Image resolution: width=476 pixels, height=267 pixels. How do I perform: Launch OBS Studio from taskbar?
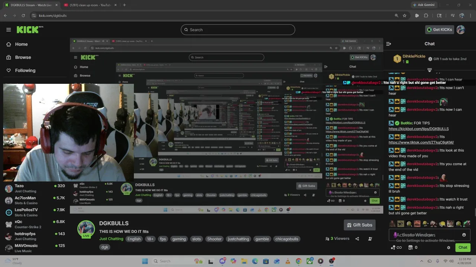pyautogui.click(x=331, y=261)
